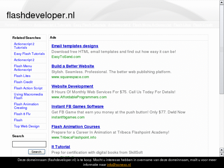Select Flash Credit in the sidebar
Image resolution: width=224 pixels, height=168 pixels.
point(23,82)
